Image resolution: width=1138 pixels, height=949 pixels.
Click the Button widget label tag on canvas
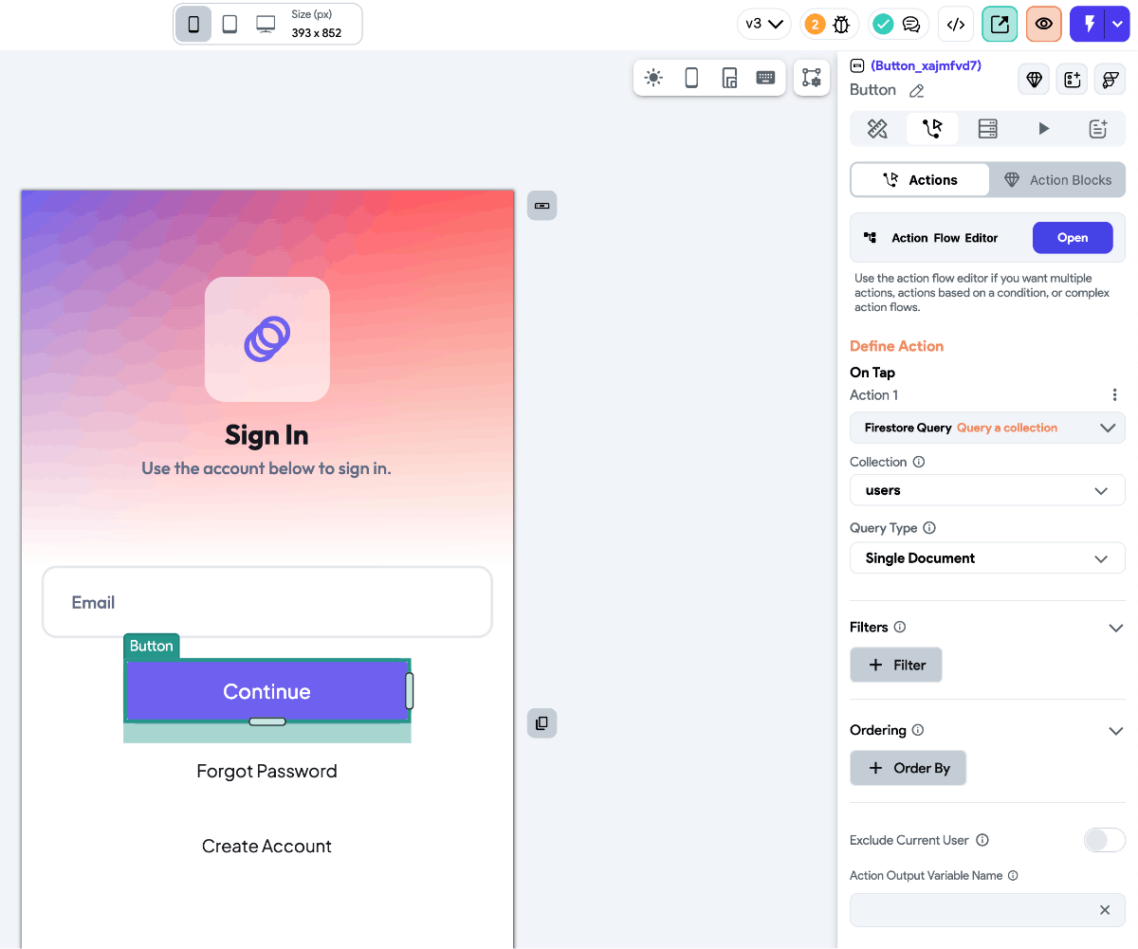152,647
